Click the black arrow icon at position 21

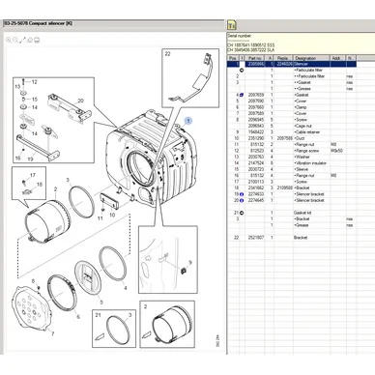coord(242,213)
